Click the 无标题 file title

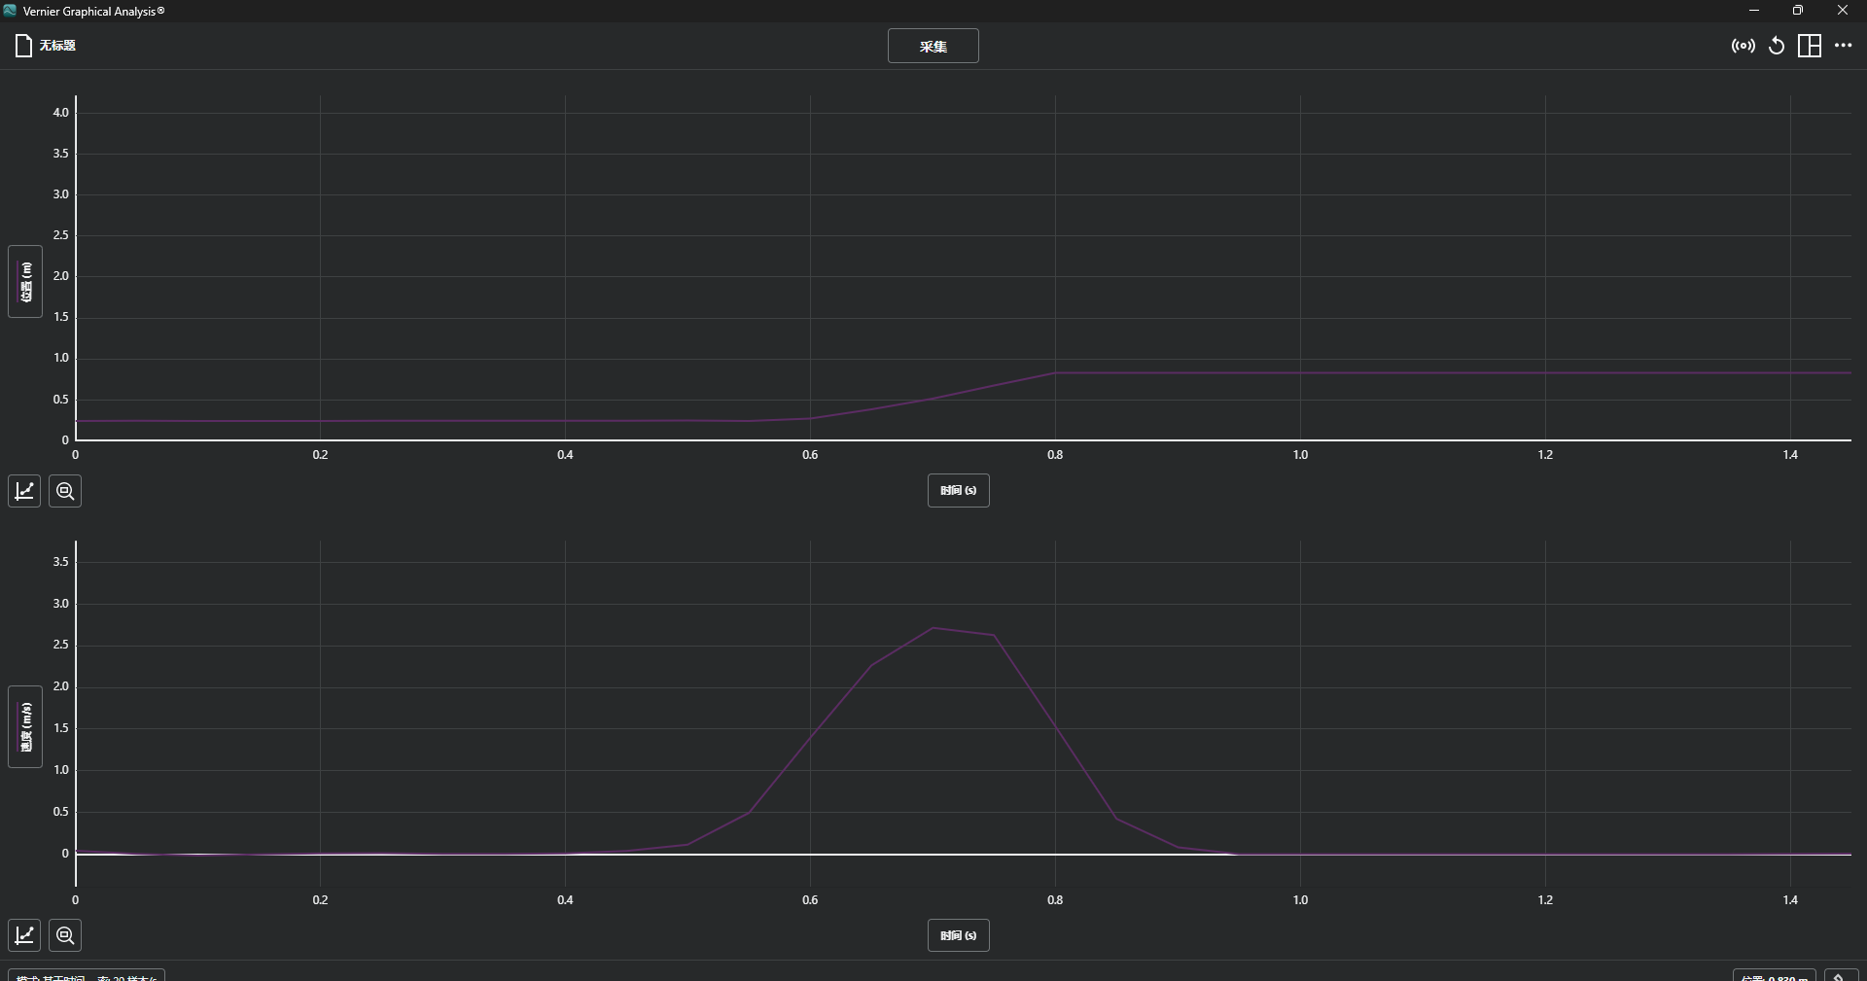pos(57,46)
